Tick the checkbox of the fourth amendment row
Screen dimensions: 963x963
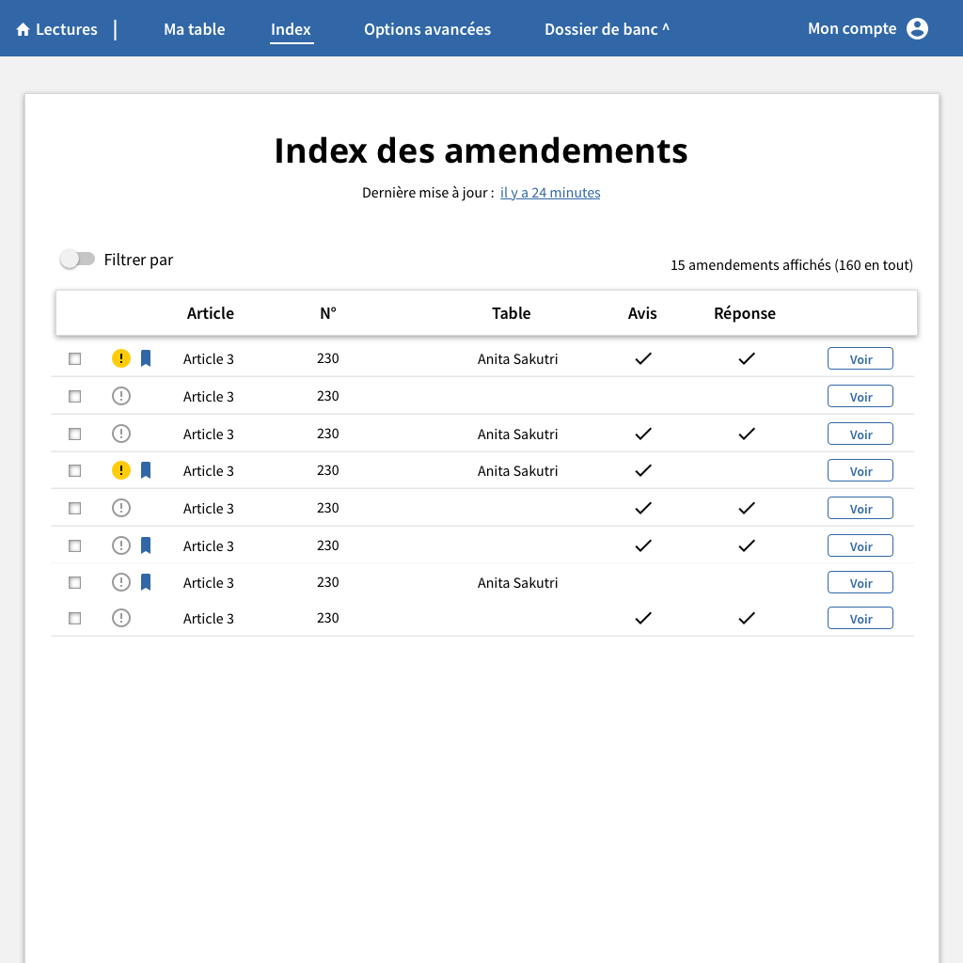tap(75, 471)
